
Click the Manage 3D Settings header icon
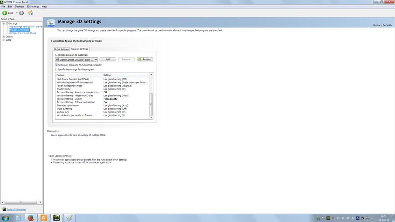(51, 23)
